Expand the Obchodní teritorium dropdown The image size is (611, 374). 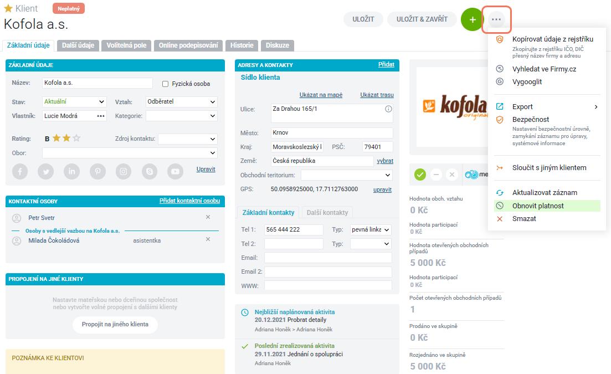[x=346, y=175]
